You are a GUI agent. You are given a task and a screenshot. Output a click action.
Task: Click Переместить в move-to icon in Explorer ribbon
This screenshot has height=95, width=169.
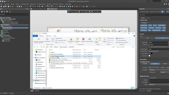[x=71, y=39]
